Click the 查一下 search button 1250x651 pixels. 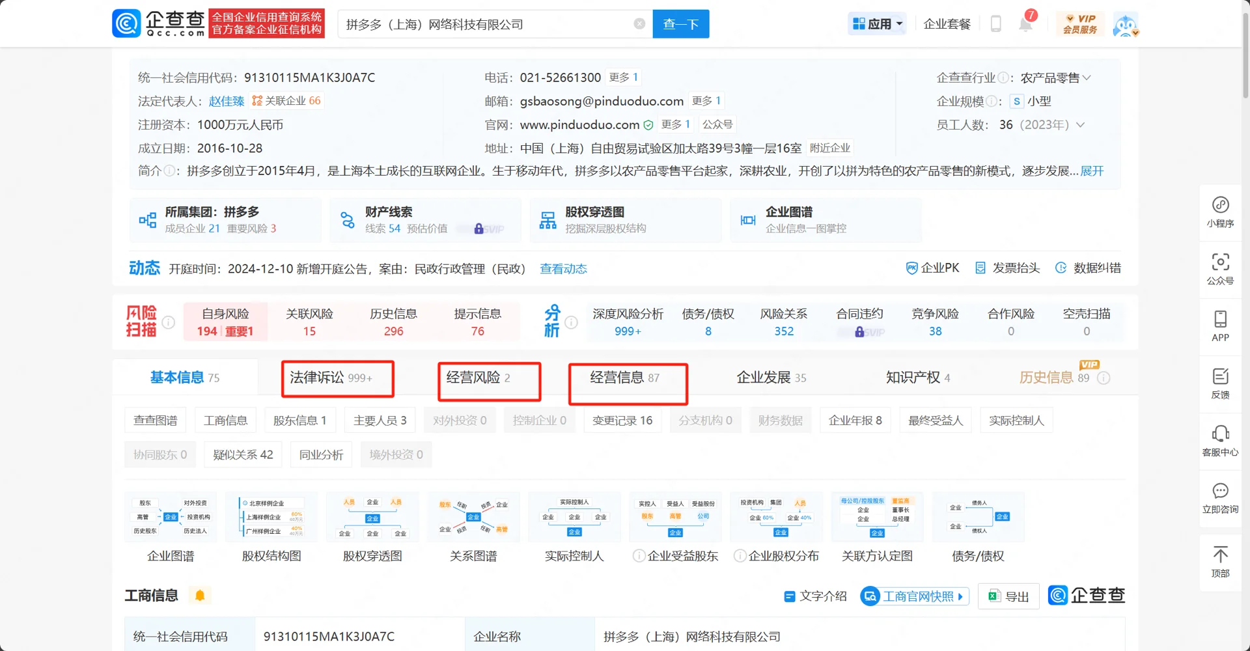coord(681,24)
